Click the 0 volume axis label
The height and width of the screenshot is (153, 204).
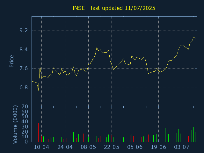(x=26, y=142)
